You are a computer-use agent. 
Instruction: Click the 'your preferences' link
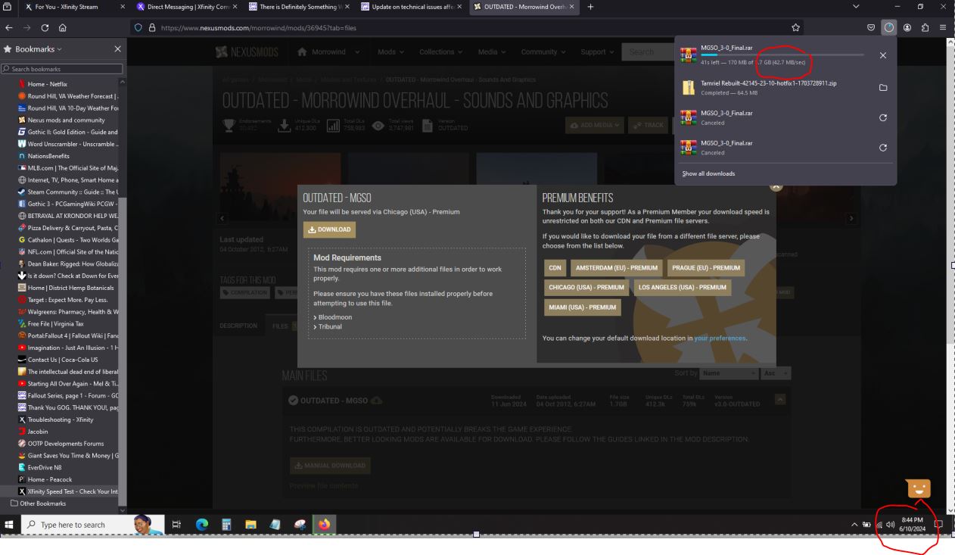(720, 338)
